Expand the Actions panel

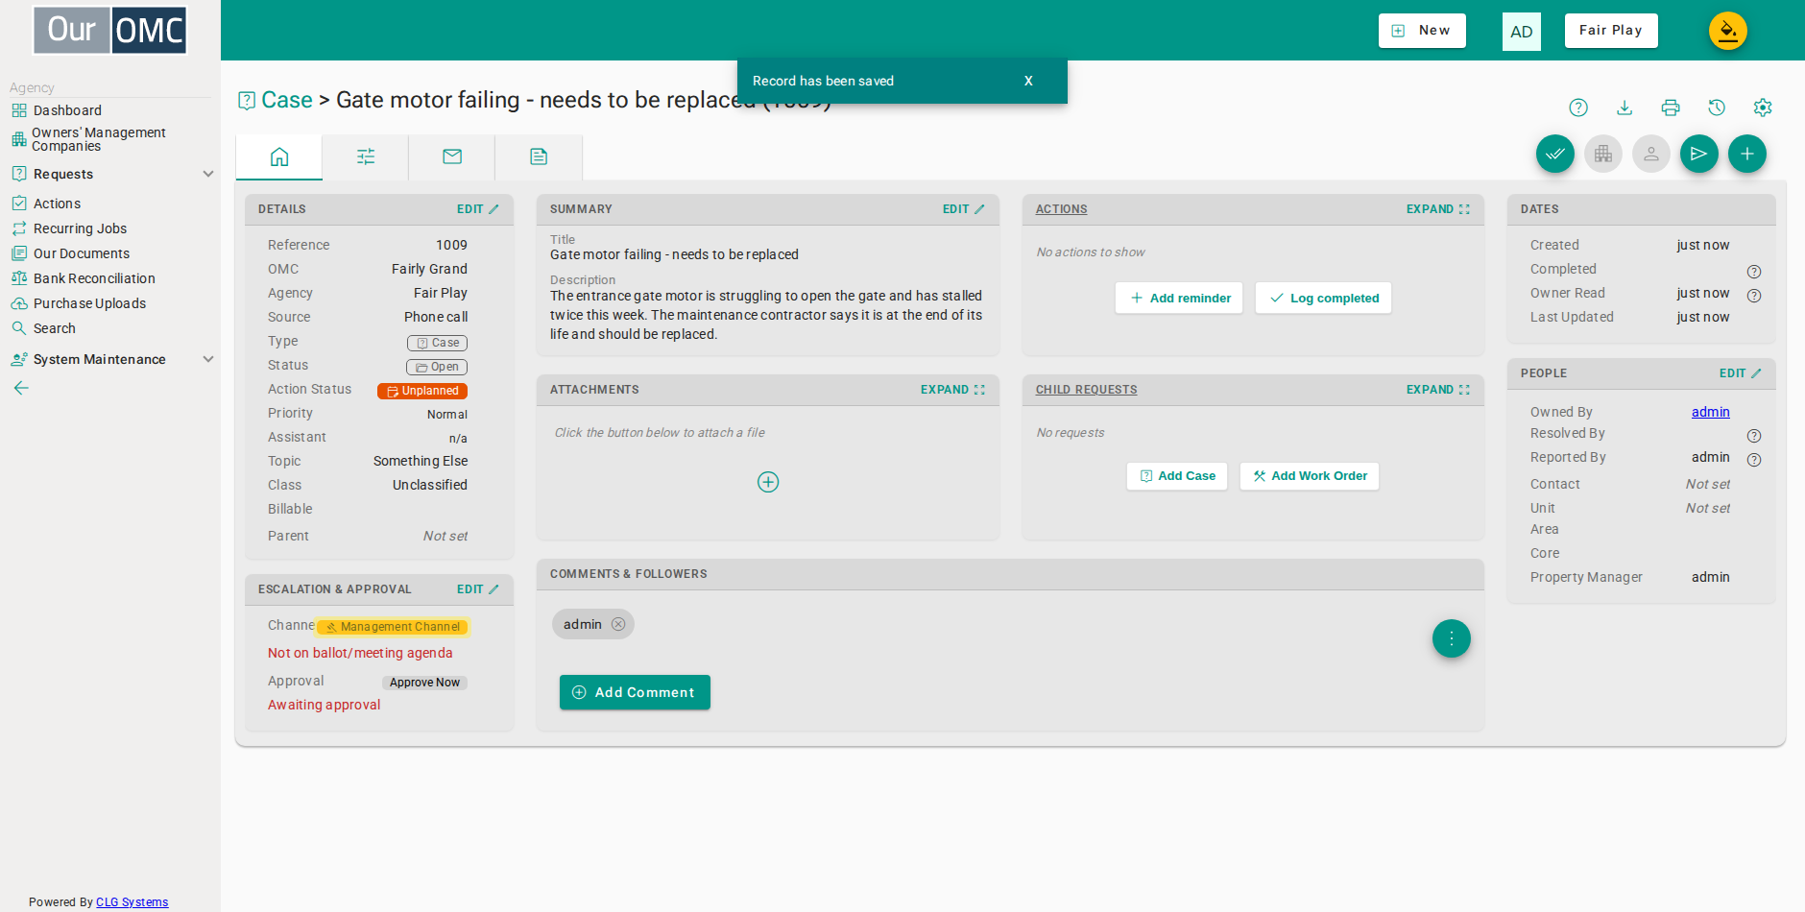point(1438,209)
